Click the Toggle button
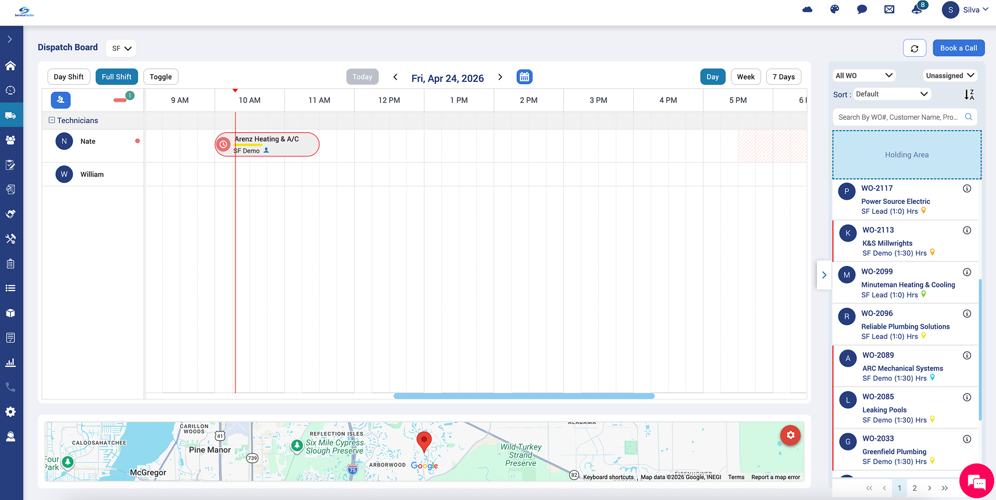Image resolution: width=996 pixels, height=500 pixels. pos(161,77)
